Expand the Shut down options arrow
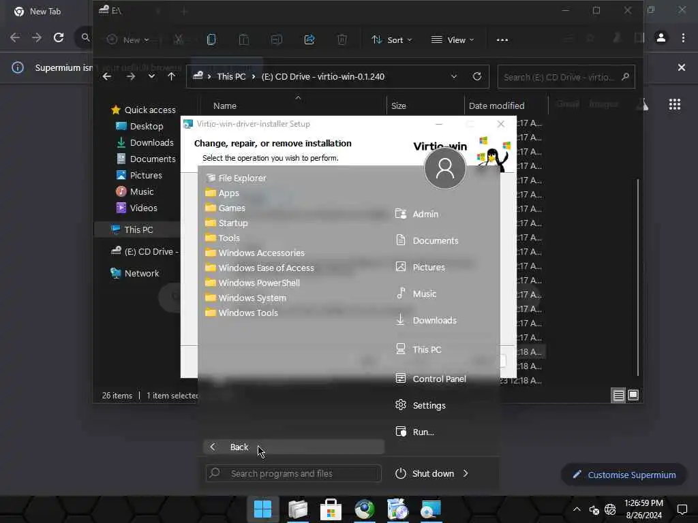 [x=466, y=473]
